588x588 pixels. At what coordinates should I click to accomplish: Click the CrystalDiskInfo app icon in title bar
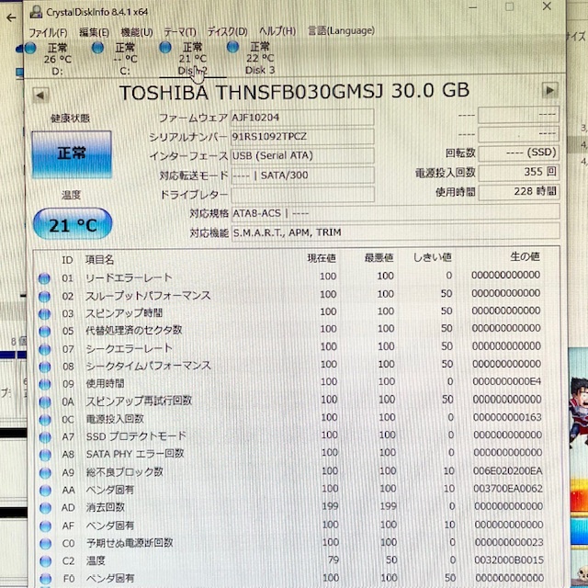[36, 12]
